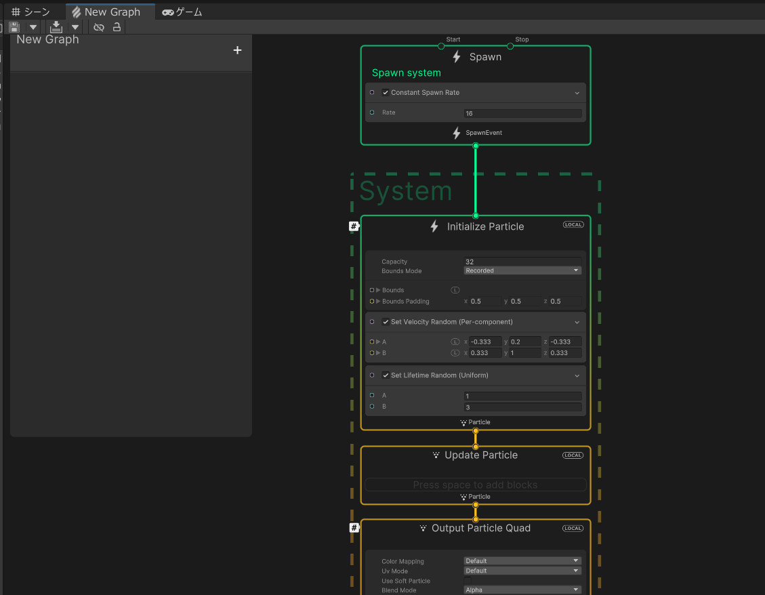Image resolution: width=765 pixels, height=595 pixels.
Task: Click the Compile/import icon in toolbar
Action: click(x=56, y=27)
